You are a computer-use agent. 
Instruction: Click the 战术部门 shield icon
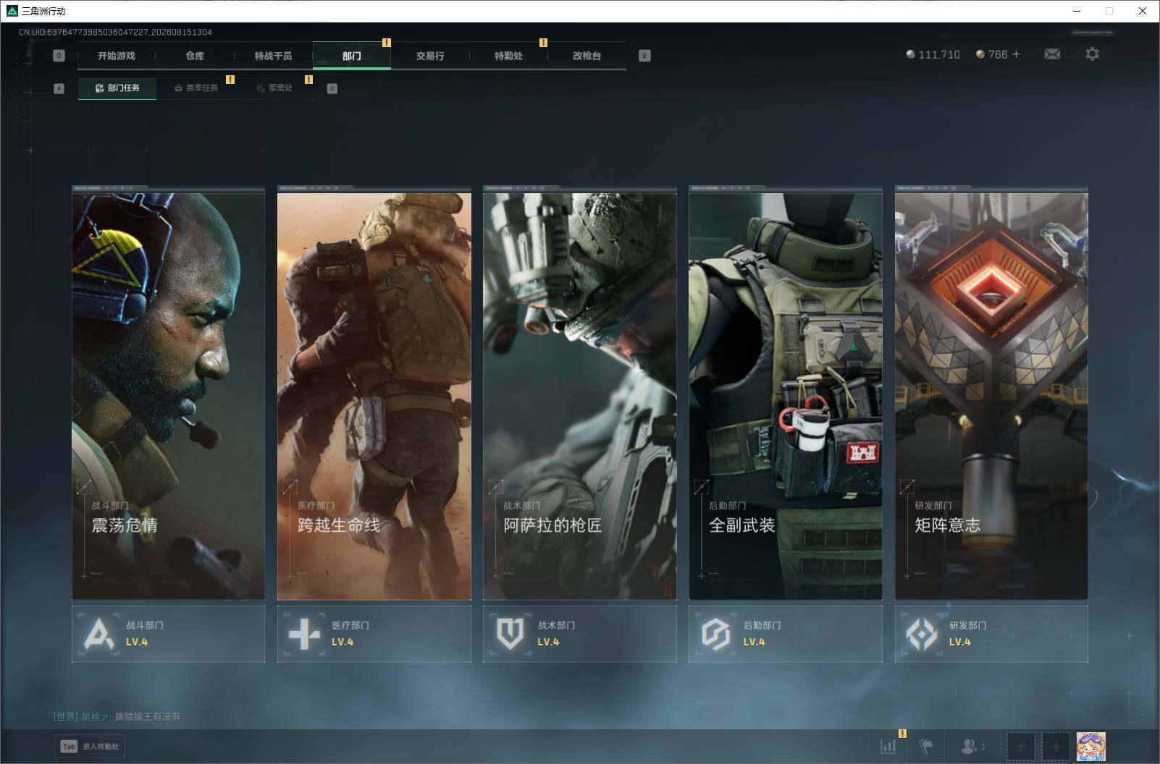(510, 634)
